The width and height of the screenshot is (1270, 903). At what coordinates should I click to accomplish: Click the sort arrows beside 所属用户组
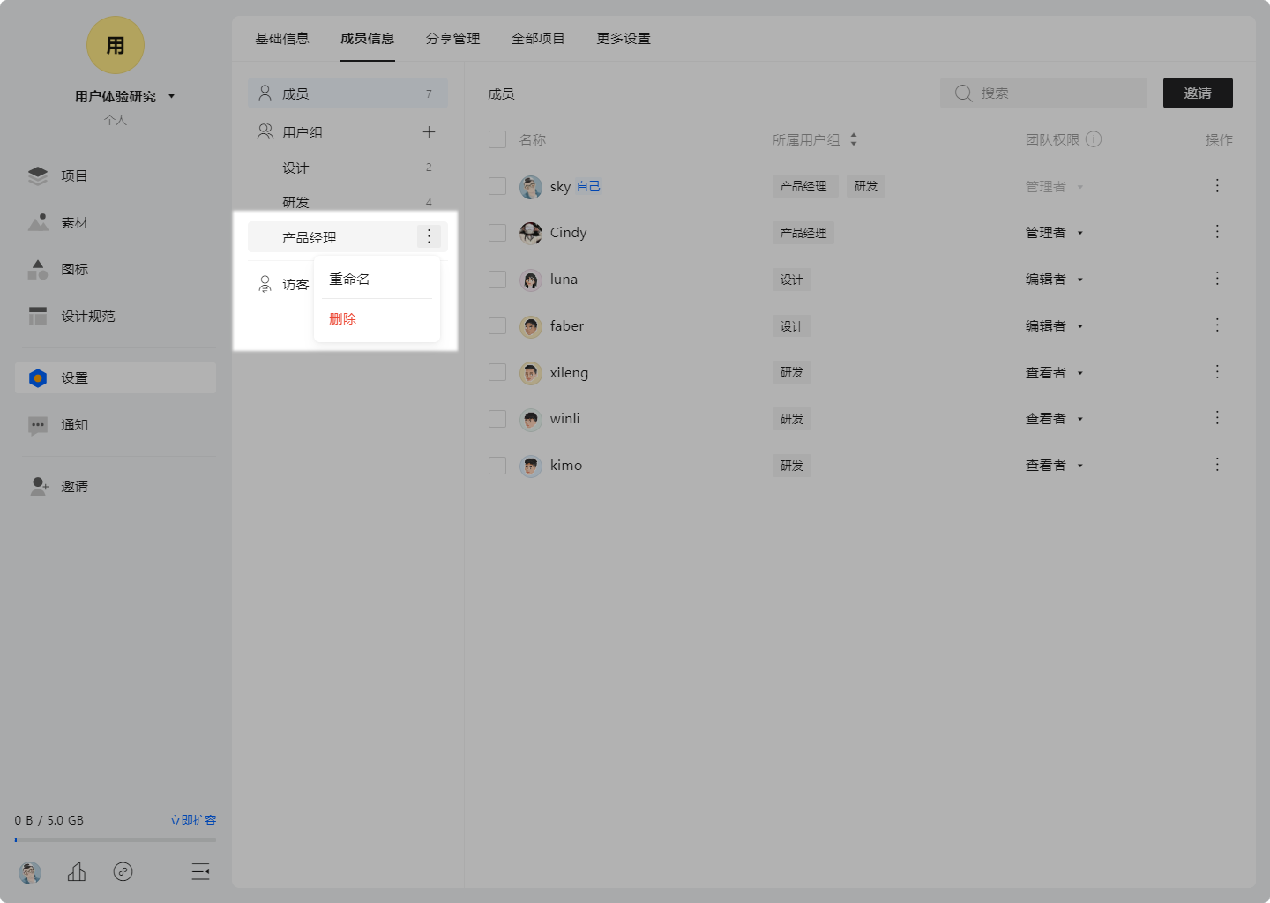click(853, 139)
